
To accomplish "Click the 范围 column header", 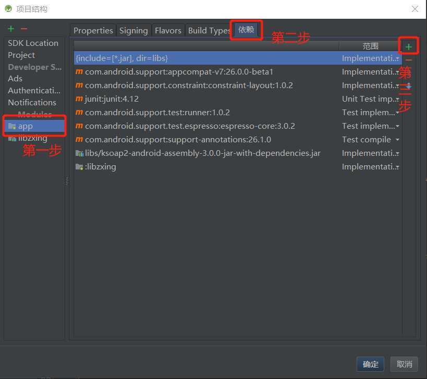I will coord(370,46).
